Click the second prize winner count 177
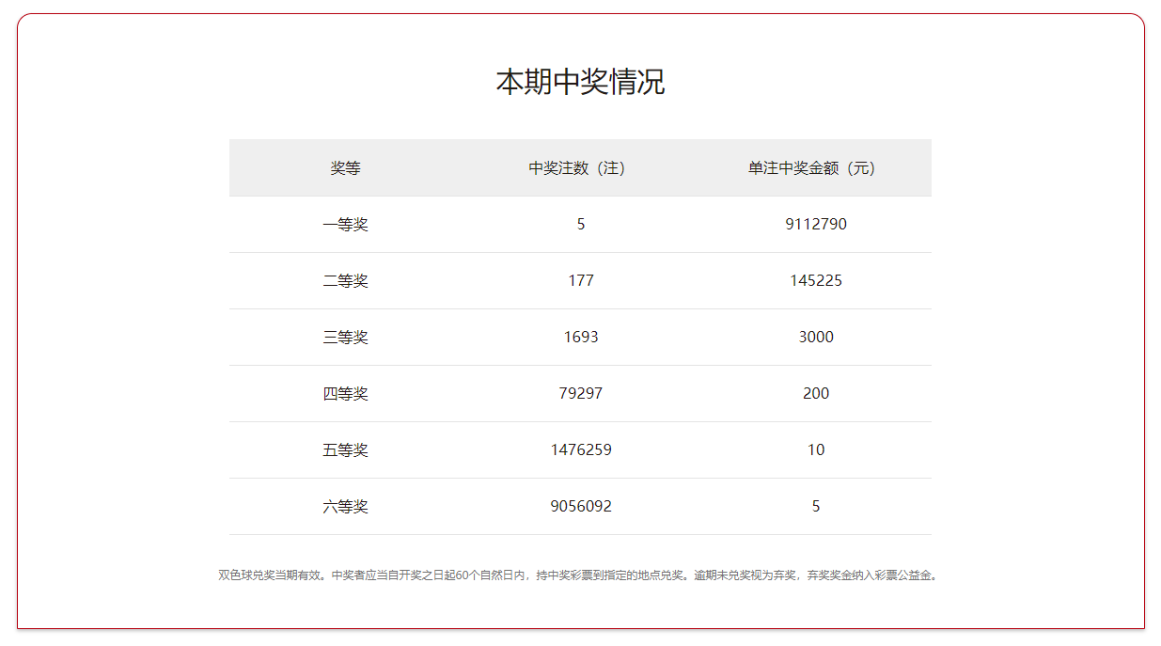Screen dimensions: 1161x646 coord(580,281)
